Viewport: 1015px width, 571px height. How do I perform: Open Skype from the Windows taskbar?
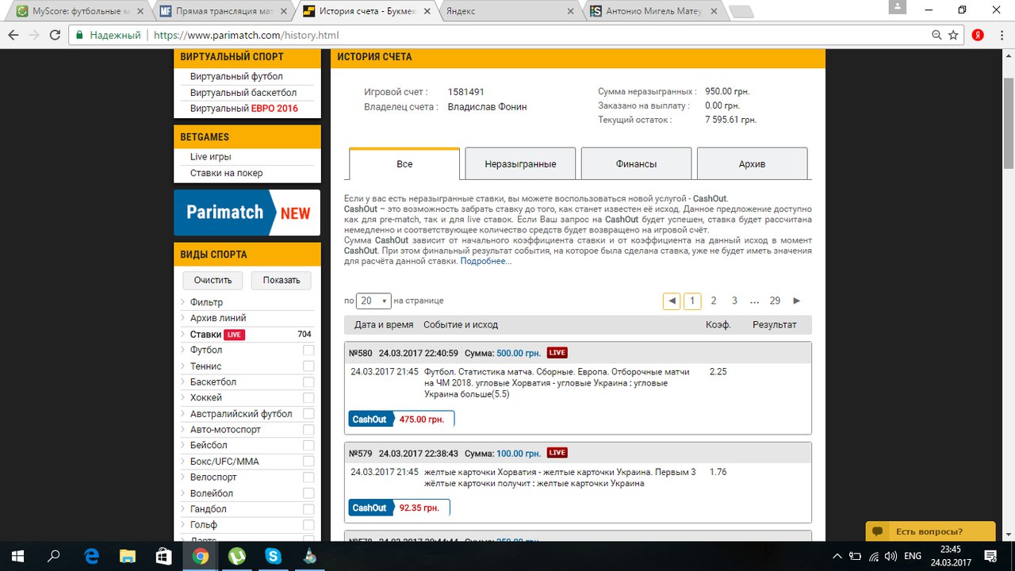point(274,555)
